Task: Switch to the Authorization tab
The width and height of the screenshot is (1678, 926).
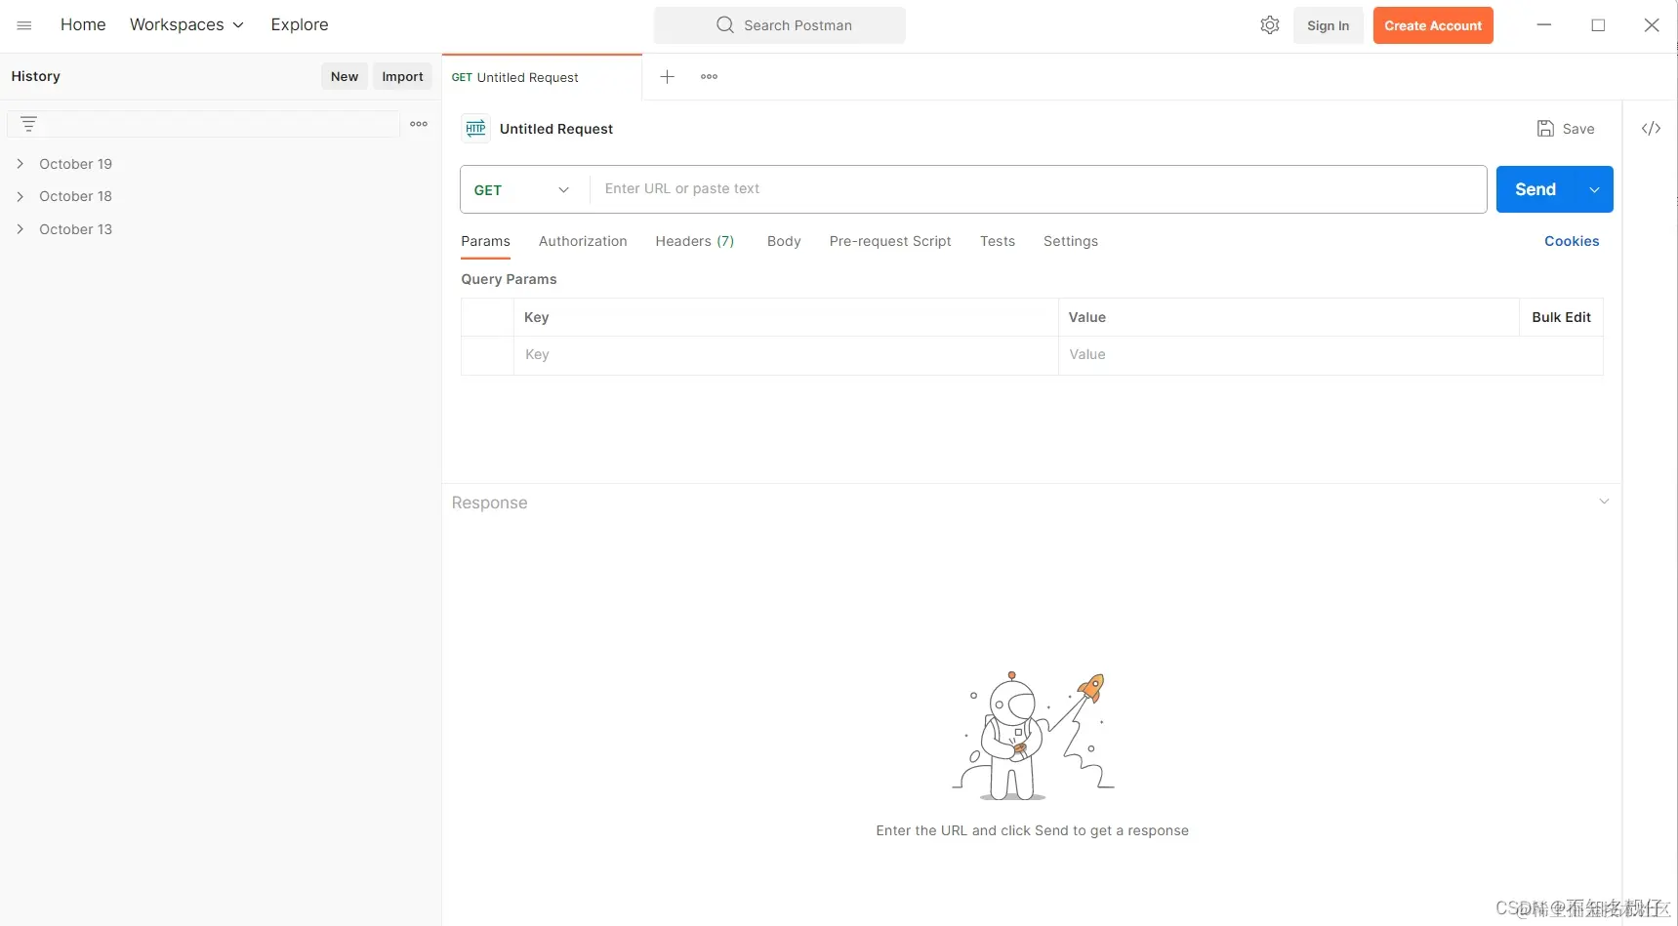Action: pyautogui.click(x=583, y=241)
